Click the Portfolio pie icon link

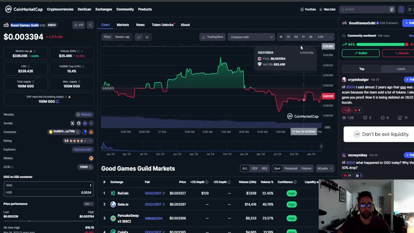click(308, 9)
